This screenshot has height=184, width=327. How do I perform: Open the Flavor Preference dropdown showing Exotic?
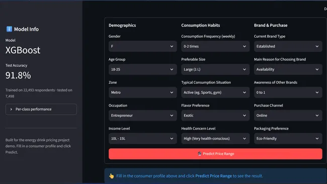215,116
